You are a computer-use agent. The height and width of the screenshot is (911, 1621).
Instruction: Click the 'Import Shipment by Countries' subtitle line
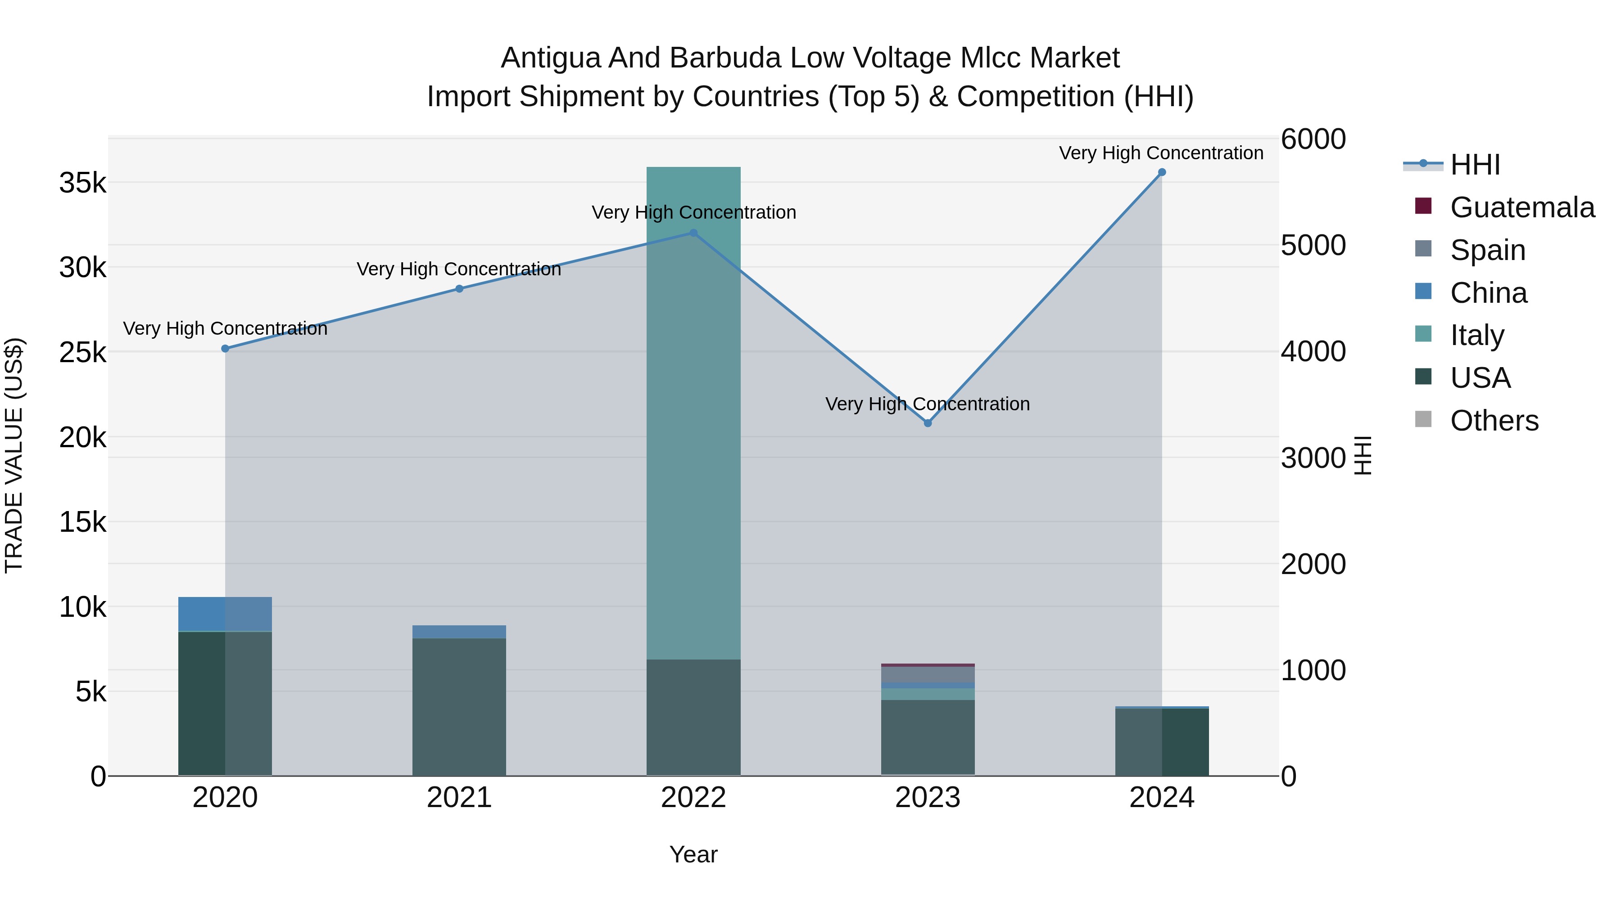click(810, 97)
